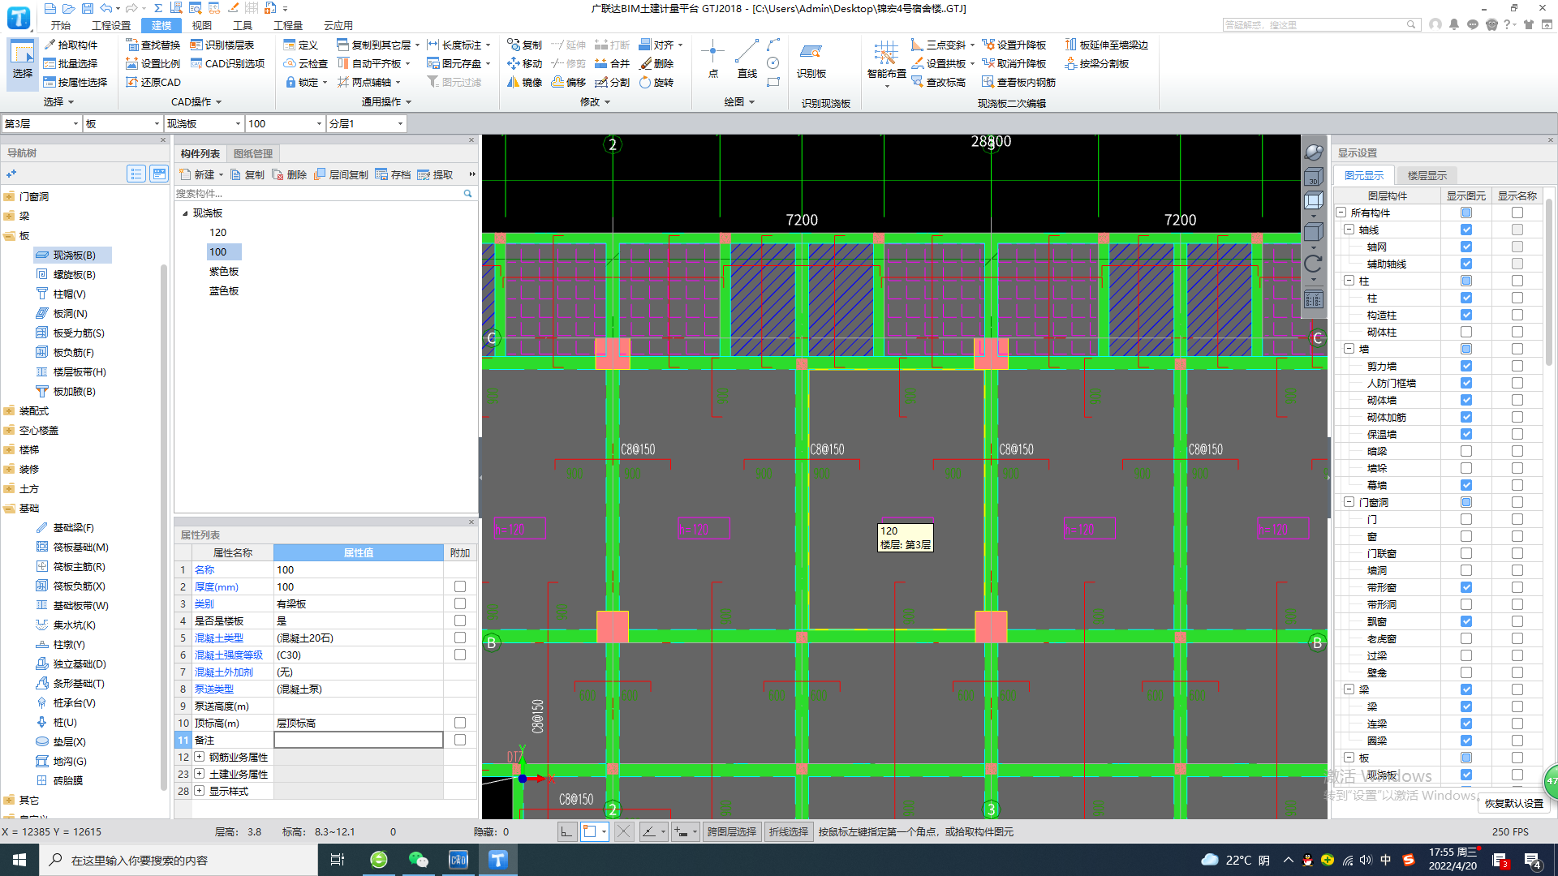Click 折线选择 button in status bar
Screen dimensions: 1558x876
click(788, 831)
